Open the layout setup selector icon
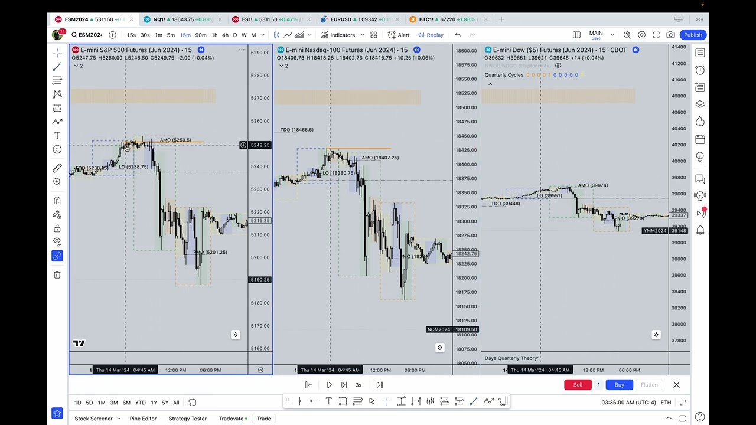This screenshot has height=425, width=756. [x=576, y=35]
